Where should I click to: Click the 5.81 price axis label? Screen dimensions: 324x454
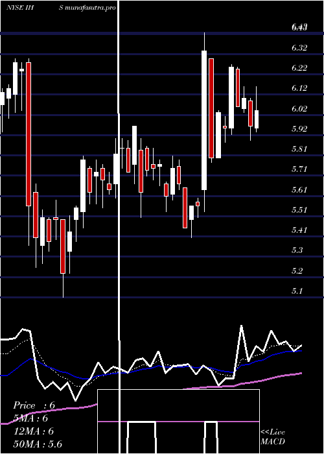point(299,149)
